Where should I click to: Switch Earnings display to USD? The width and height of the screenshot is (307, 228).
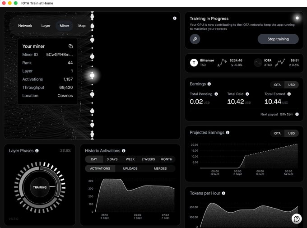[x=291, y=85]
